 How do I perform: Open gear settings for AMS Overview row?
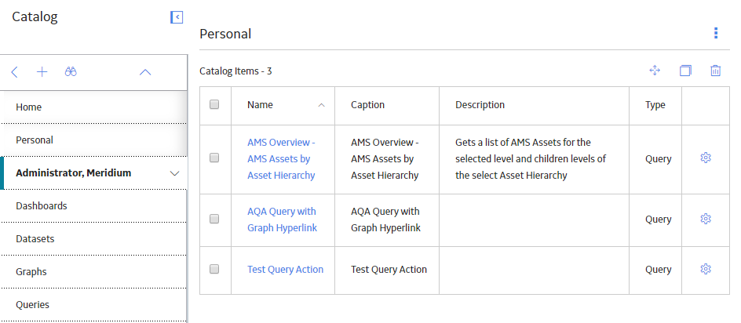tap(706, 158)
